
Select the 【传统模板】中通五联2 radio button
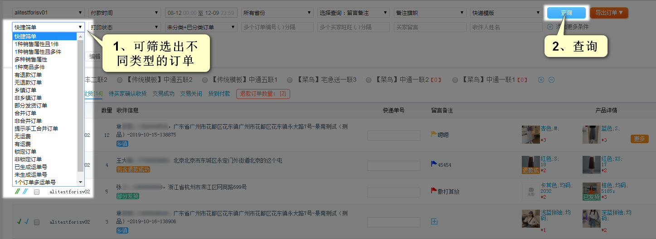click(x=120, y=80)
